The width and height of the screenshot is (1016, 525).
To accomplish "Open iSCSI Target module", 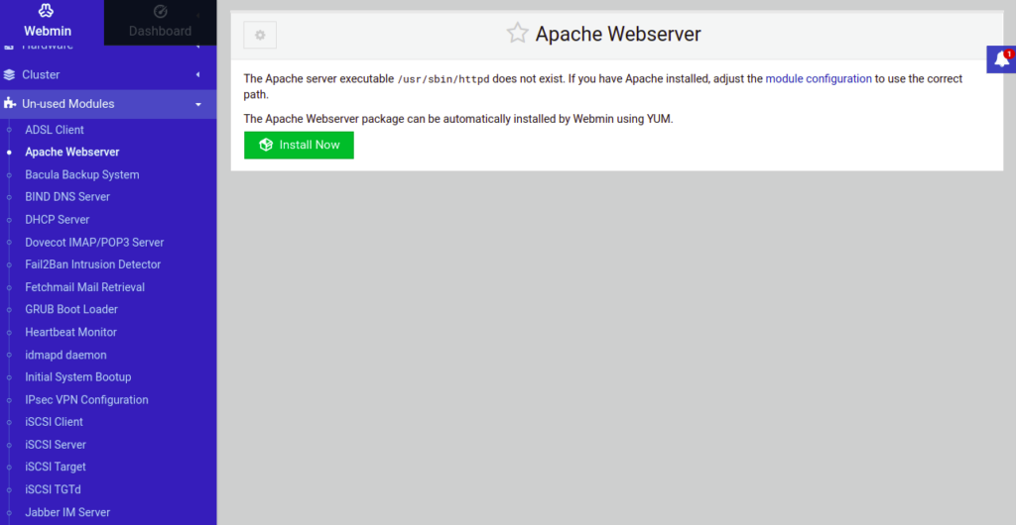I will [56, 467].
